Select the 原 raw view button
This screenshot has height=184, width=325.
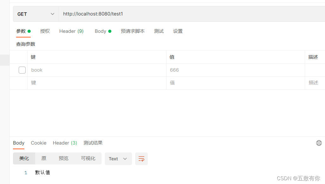[43, 158]
